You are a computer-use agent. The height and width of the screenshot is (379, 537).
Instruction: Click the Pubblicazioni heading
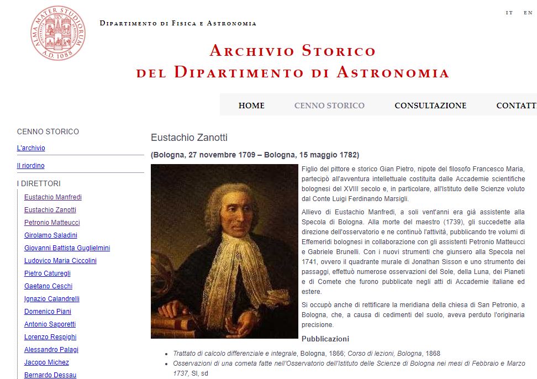325,339
